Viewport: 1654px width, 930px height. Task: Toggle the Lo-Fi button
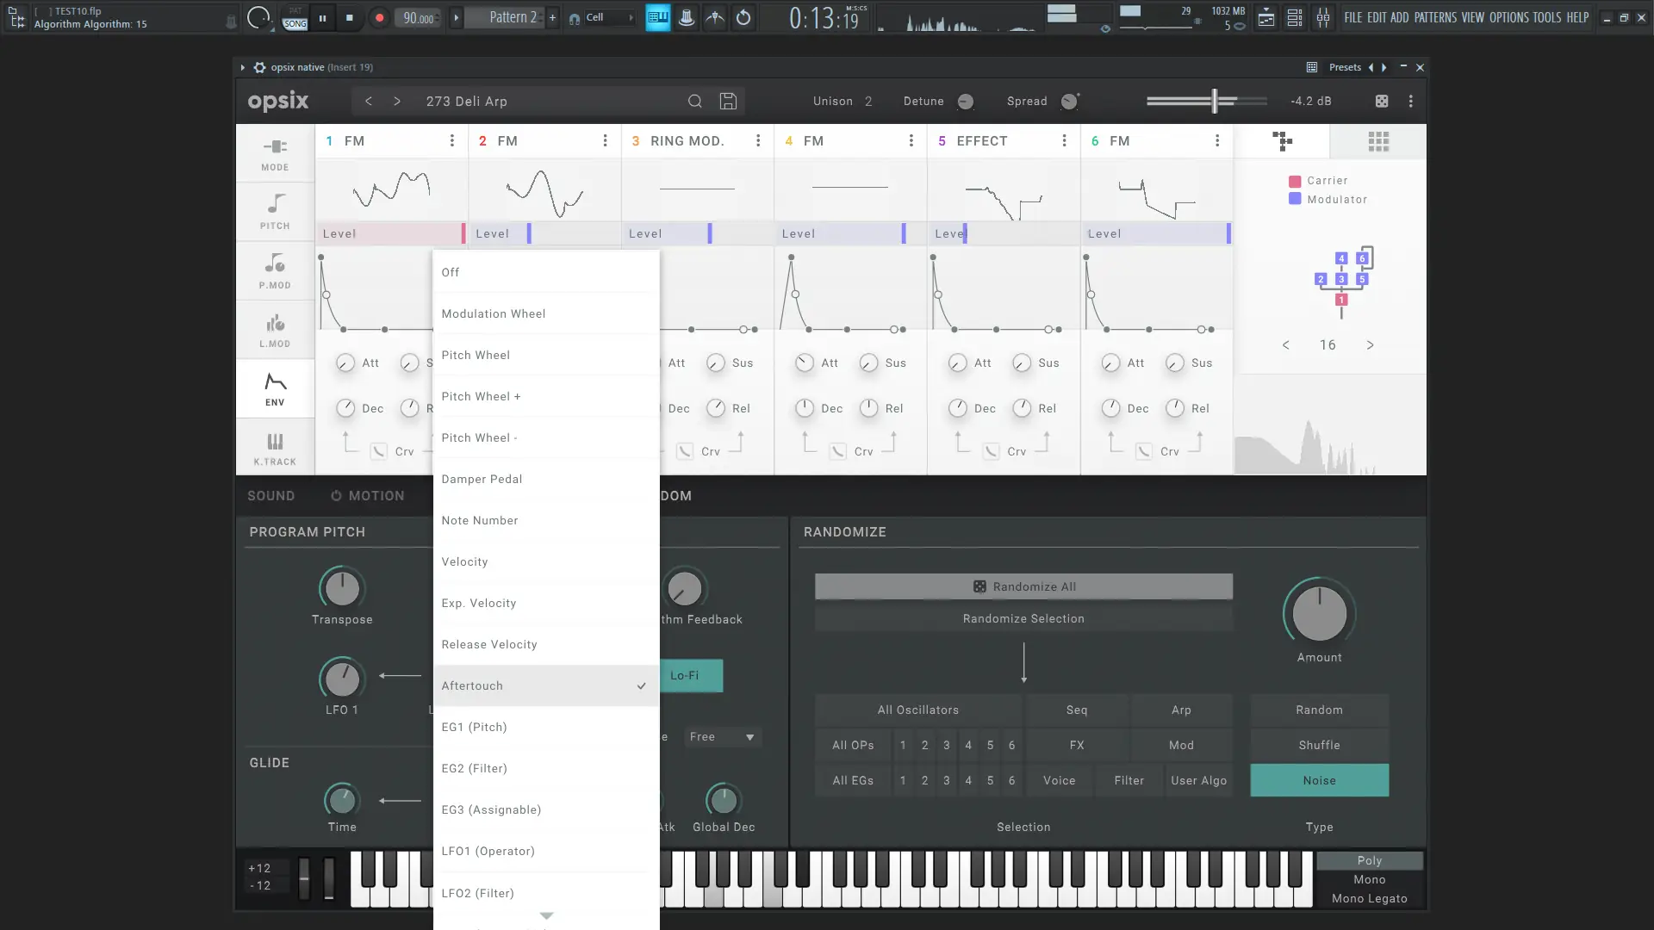pyautogui.click(x=690, y=676)
